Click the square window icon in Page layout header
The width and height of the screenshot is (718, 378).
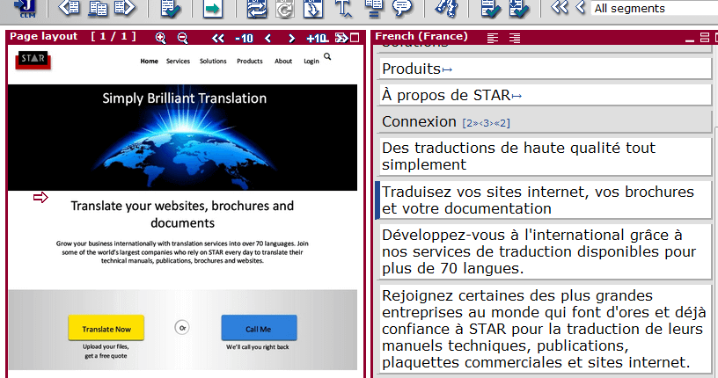tap(355, 38)
